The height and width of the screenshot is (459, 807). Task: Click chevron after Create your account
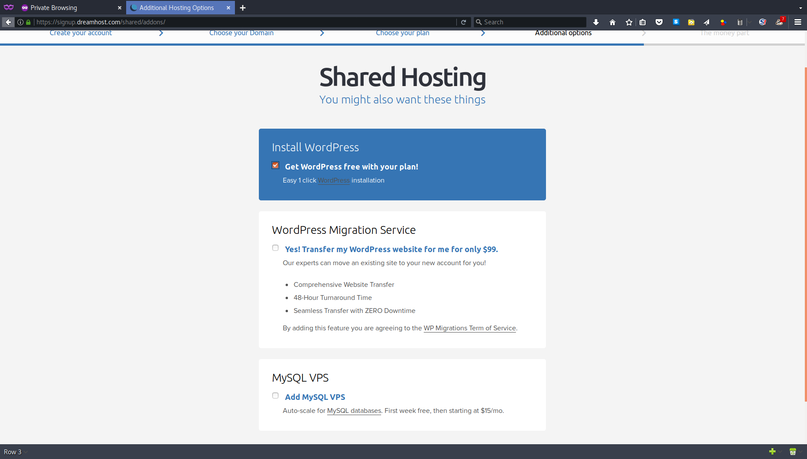pyautogui.click(x=161, y=33)
